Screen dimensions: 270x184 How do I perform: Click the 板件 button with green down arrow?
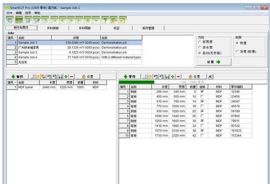[17, 77]
